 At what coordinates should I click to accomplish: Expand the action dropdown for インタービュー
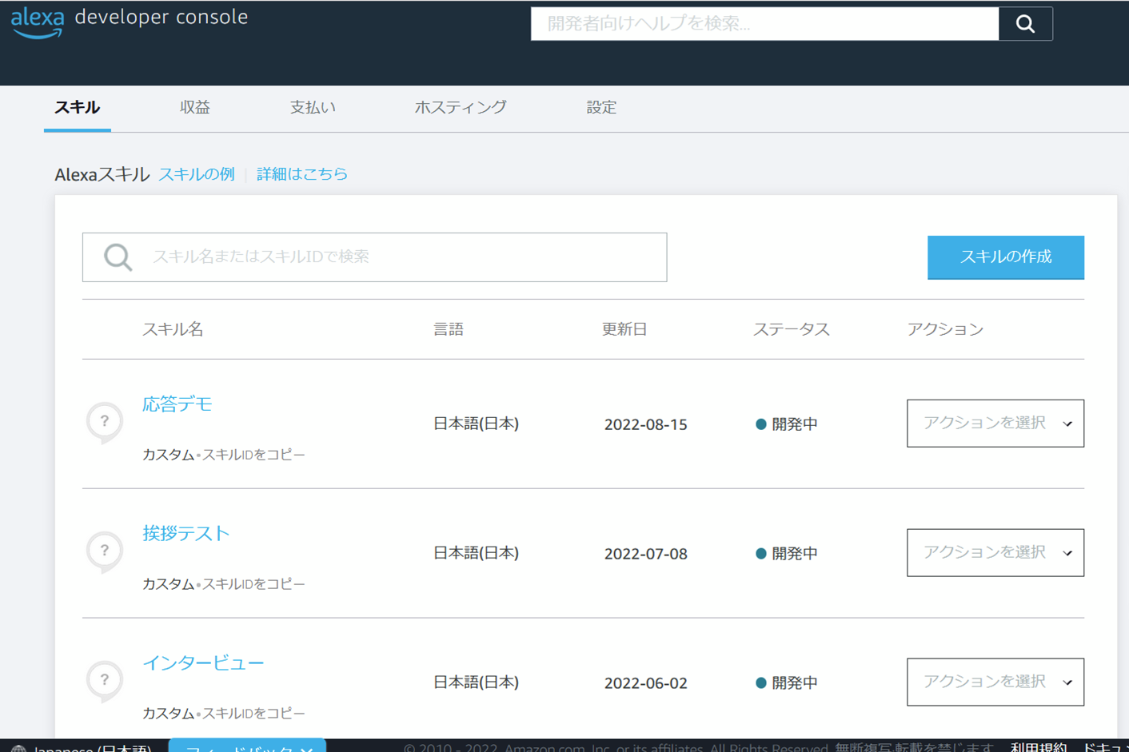coord(995,682)
